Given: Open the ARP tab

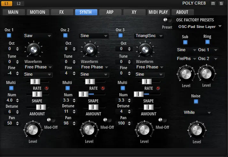Looking at the screenshot, I should click(110, 12).
